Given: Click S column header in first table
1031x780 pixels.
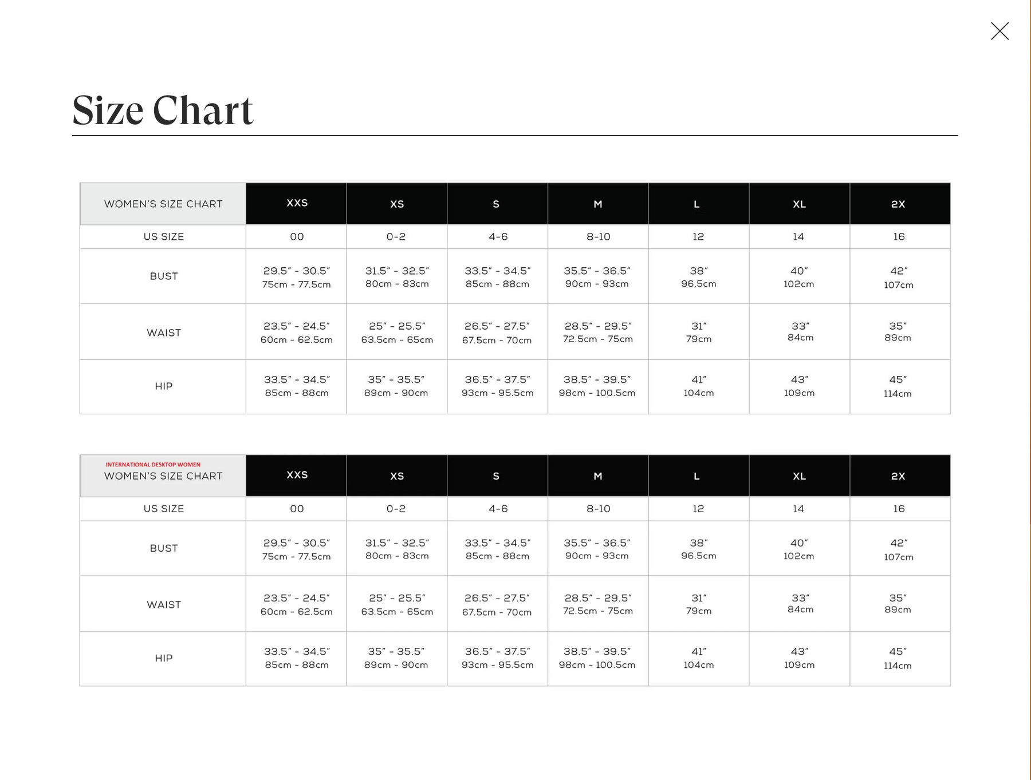Looking at the screenshot, I should [x=497, y=204].
